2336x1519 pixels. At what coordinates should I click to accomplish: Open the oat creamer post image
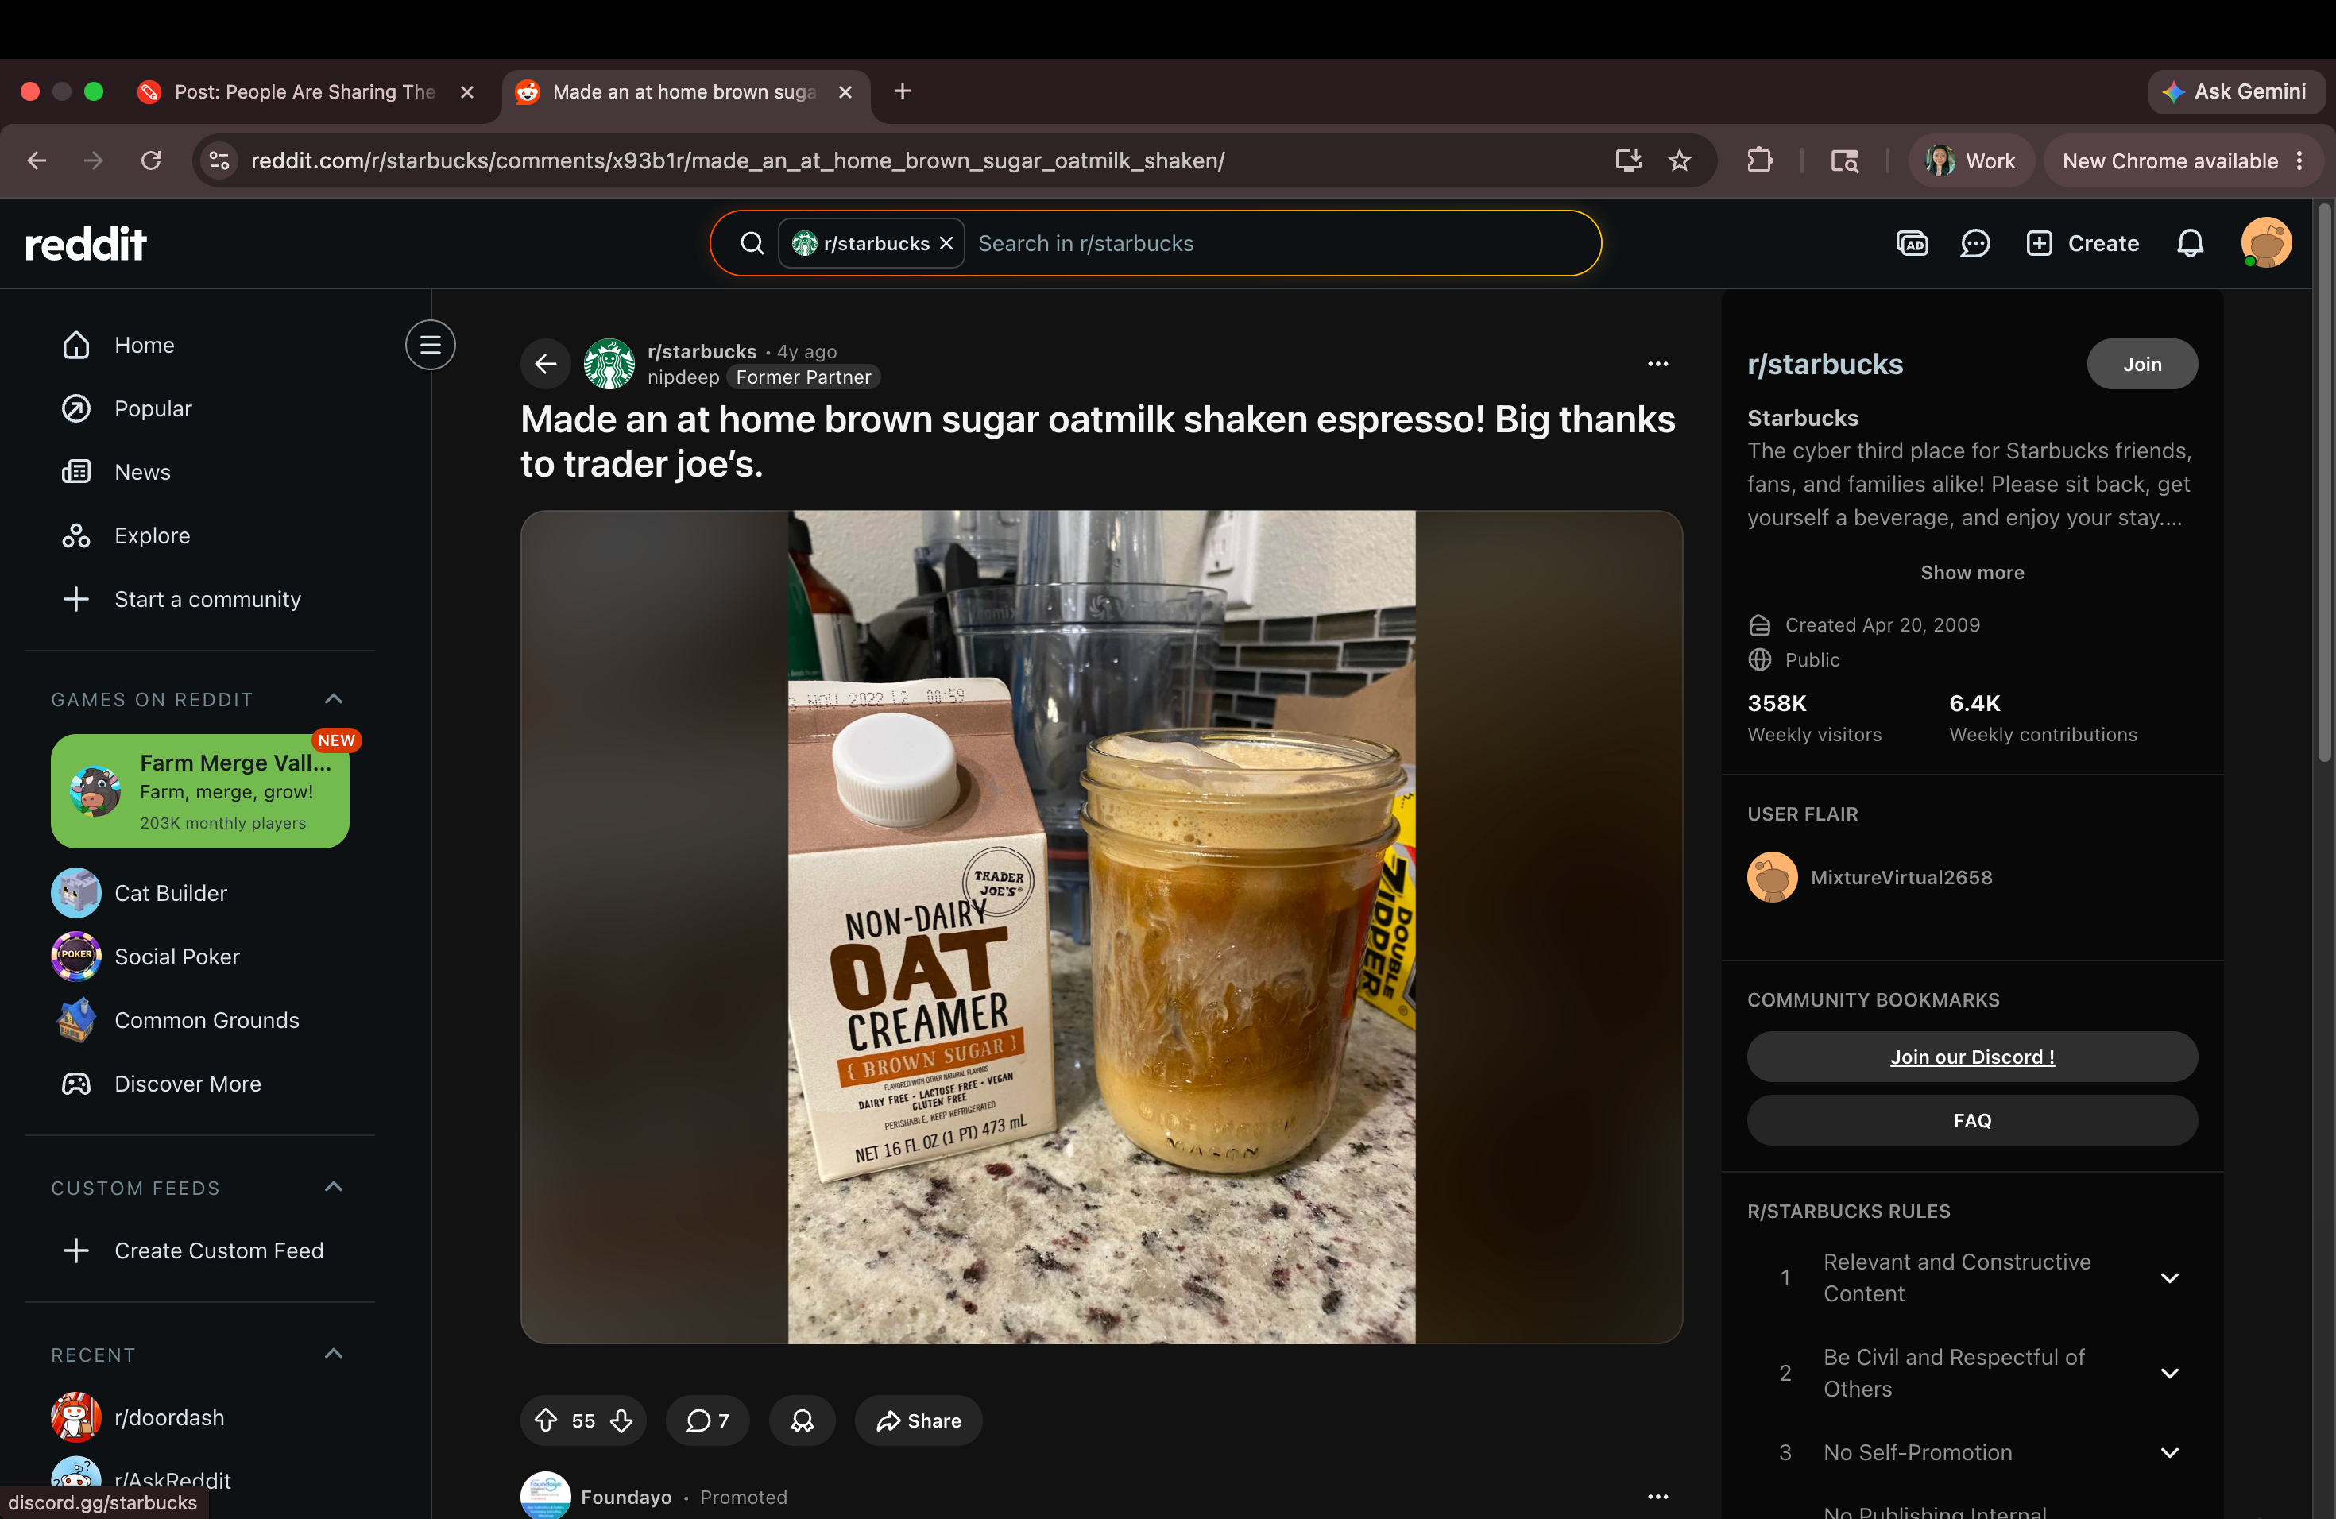(1101, 926)
